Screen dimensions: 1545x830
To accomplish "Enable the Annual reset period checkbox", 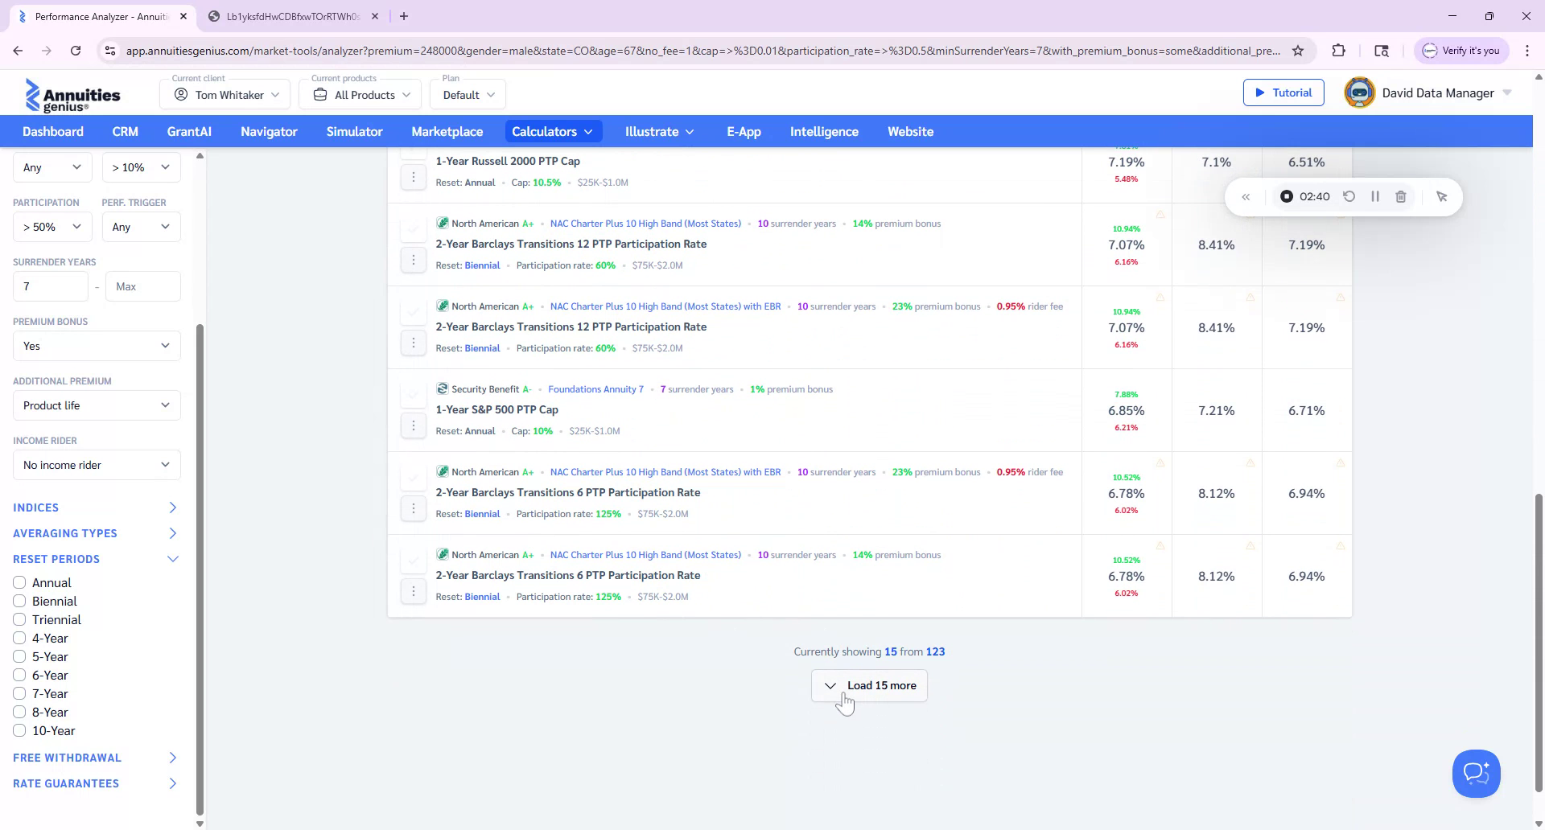I will point(19,582).
